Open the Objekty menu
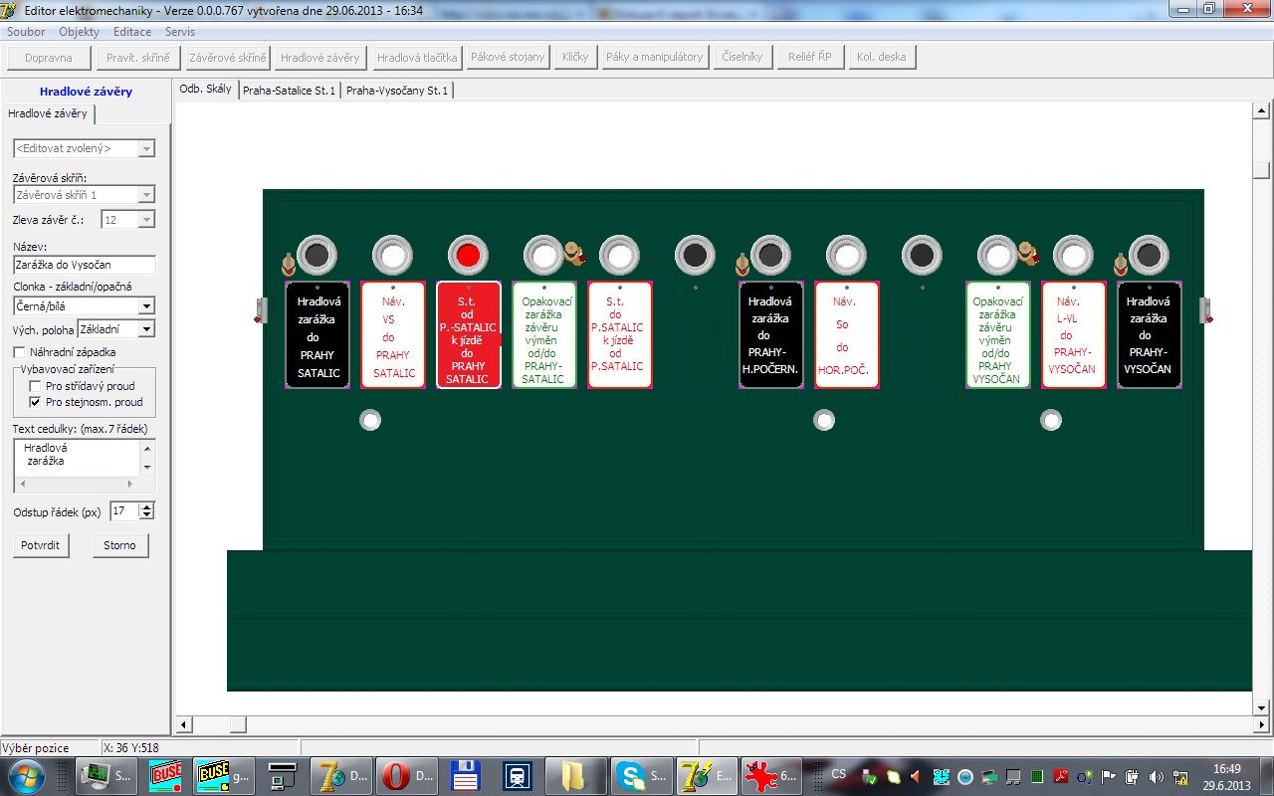1274x796 pixels. click(x=80, y=32)
